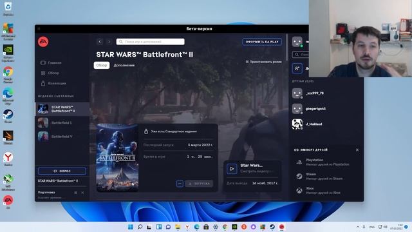Click the EA app taskbar icon
The height and width of the screenshot is (232, 412).
click(282, 227)
